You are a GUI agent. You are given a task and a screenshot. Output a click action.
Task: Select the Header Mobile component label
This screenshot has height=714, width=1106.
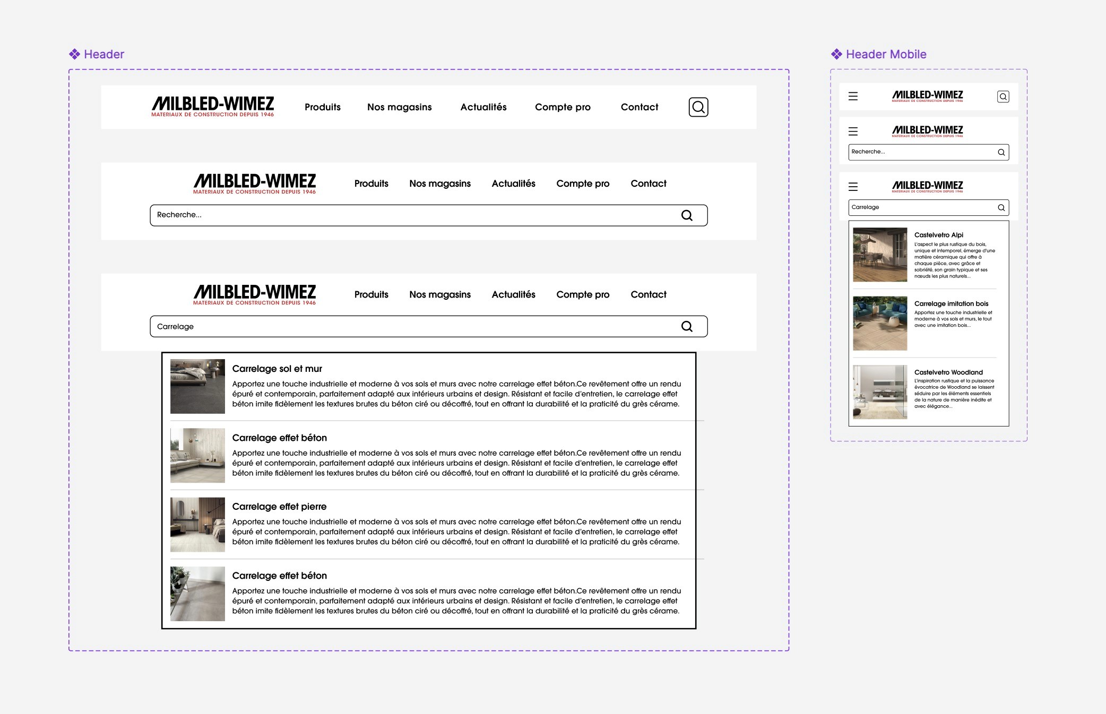885,54
